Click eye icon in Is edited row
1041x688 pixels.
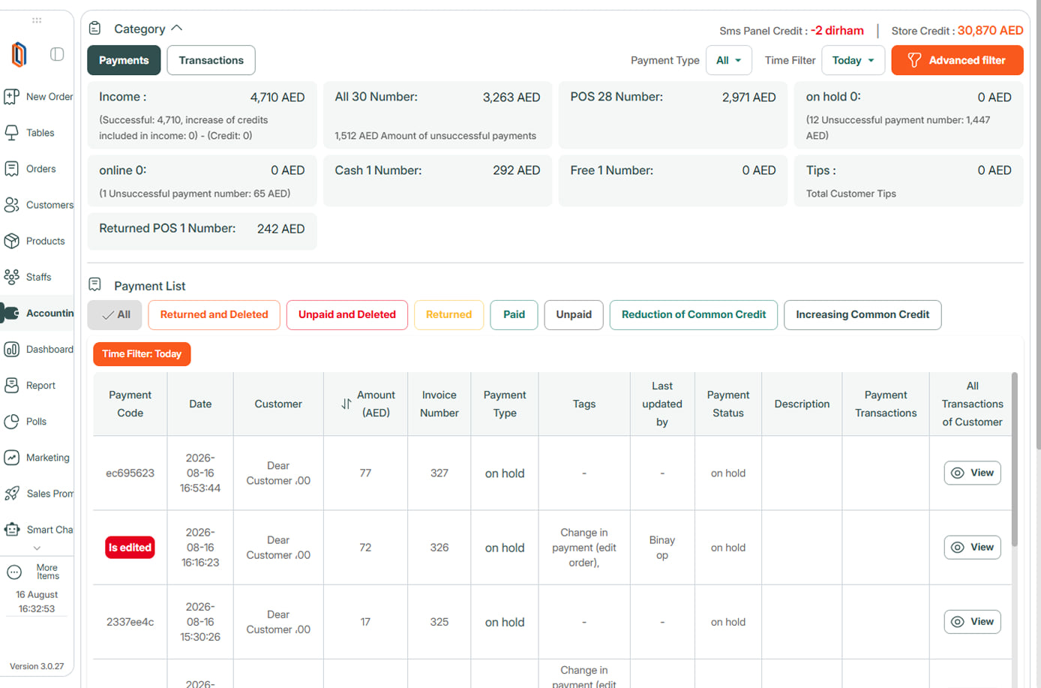click(958, 547)
